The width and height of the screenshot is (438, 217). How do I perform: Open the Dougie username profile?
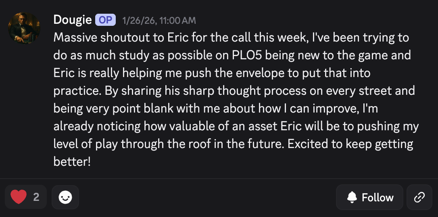pos(72,20)
